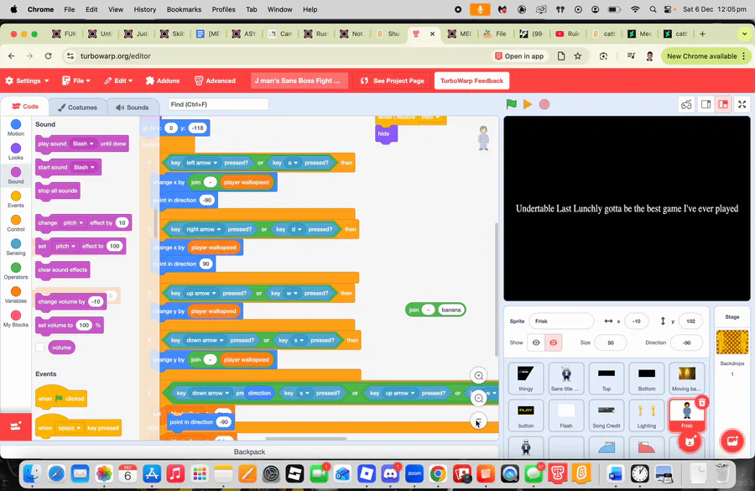Open Discord from the Dock
This screenshot has width=755, height=491.
click(389, 473)
